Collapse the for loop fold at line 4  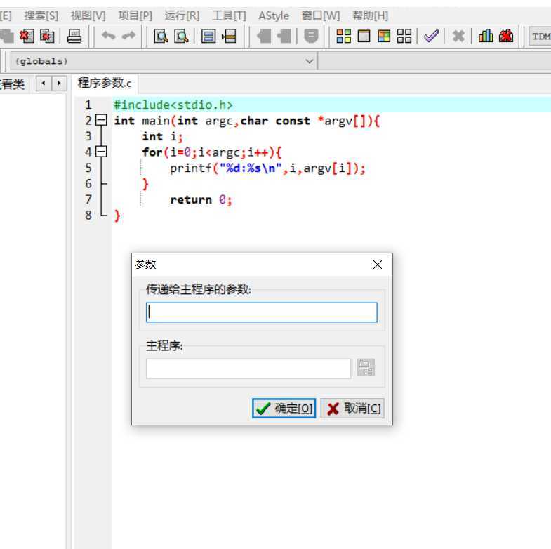point(101,152)
